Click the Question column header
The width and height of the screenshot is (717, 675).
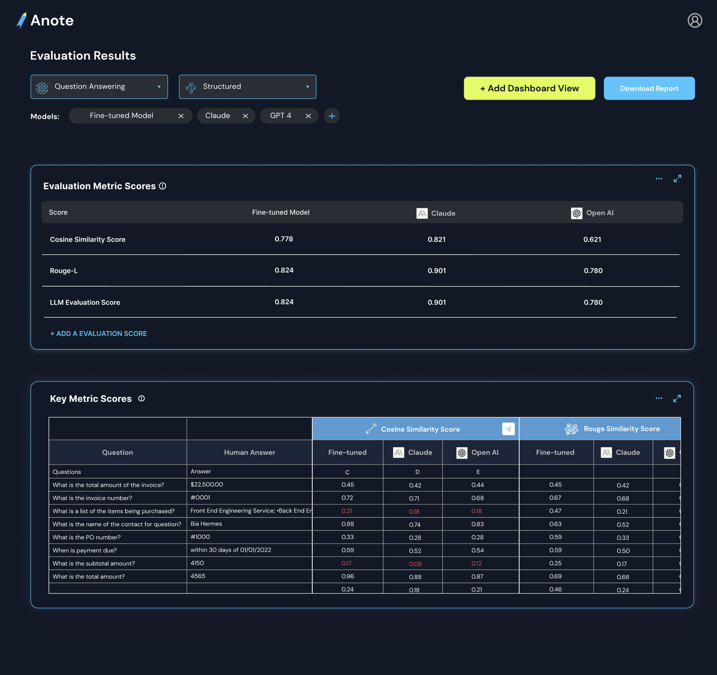pyautogui.click(x=118, y=453)
